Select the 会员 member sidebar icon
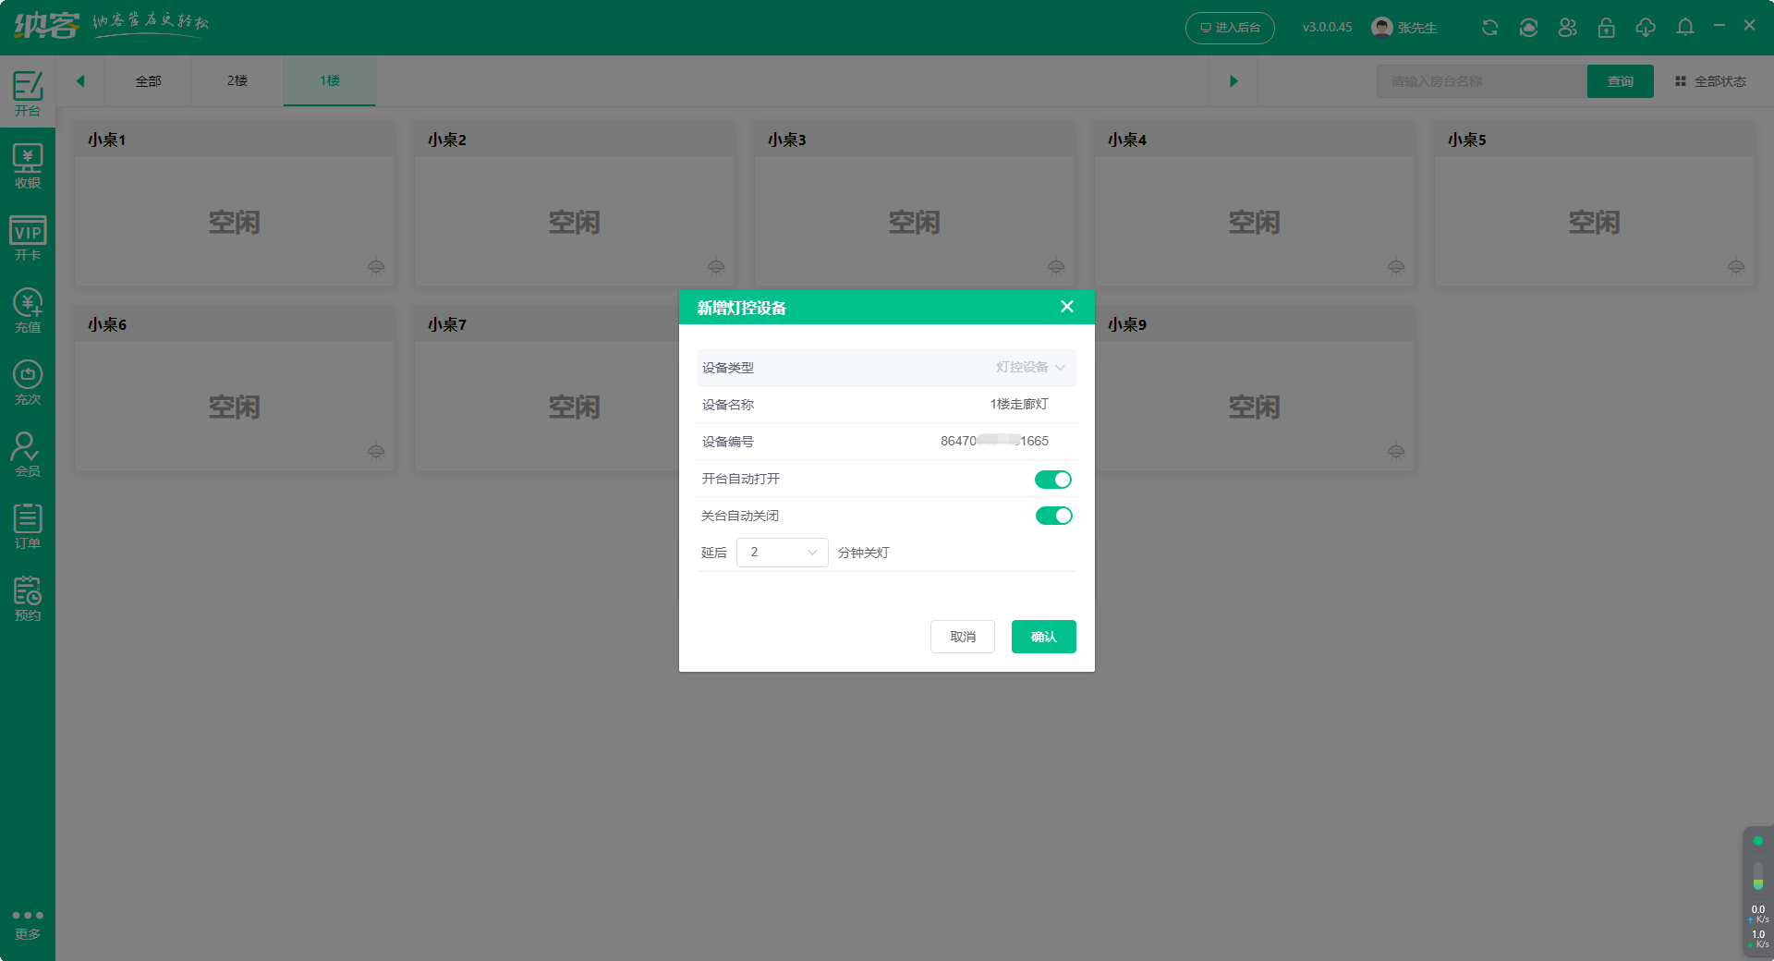The image size is (1774, 961). (28, 455)
